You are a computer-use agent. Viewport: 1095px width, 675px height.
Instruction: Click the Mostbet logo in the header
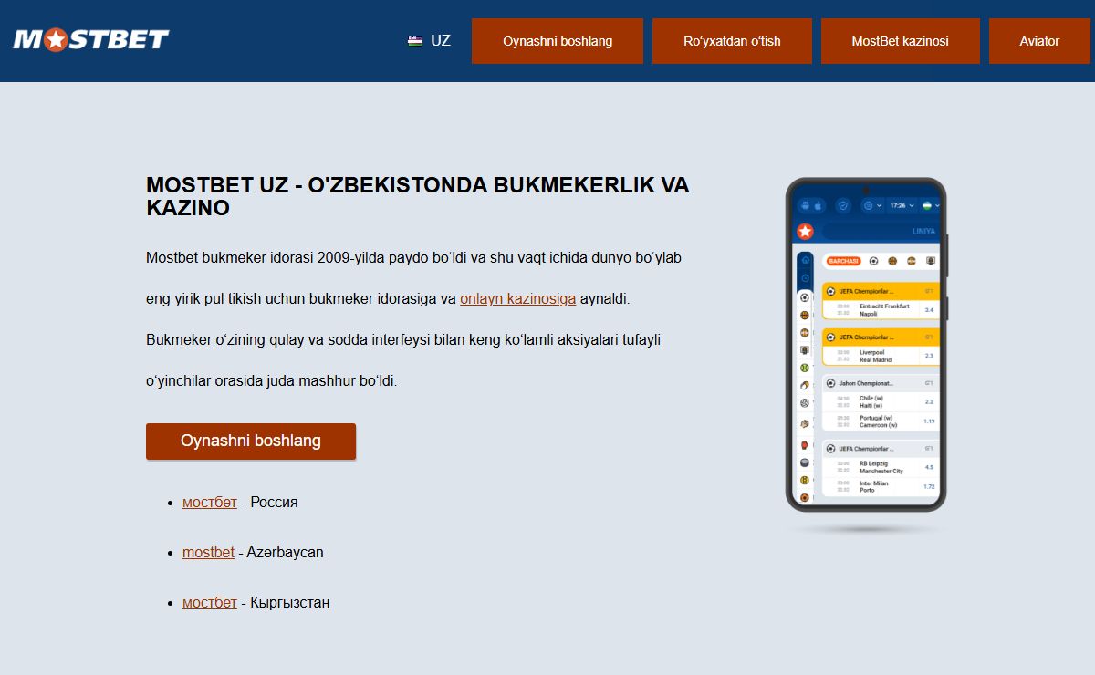click(x=91, y=39)
